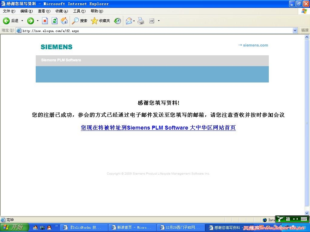
Task: Click the Siemens PLM Software banner text
Action: (61, 60)
